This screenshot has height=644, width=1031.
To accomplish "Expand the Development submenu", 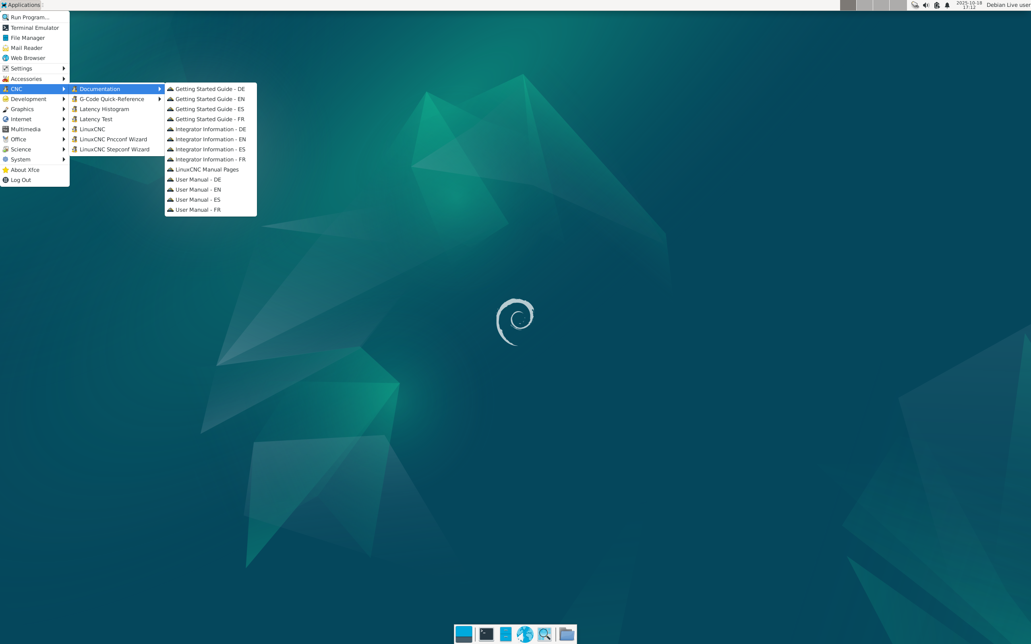I will tap(35, 99).
